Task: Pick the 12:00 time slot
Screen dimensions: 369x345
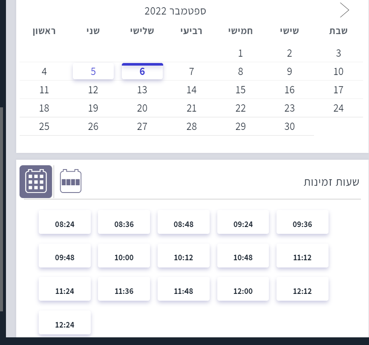Action: (243, 291)
